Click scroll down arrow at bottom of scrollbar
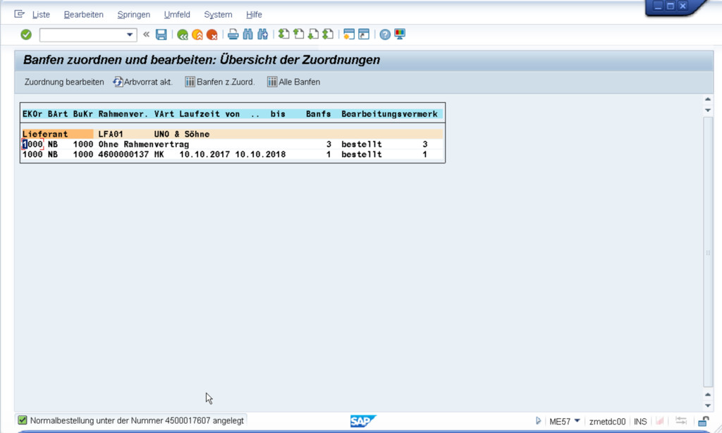 pos(708,406)
